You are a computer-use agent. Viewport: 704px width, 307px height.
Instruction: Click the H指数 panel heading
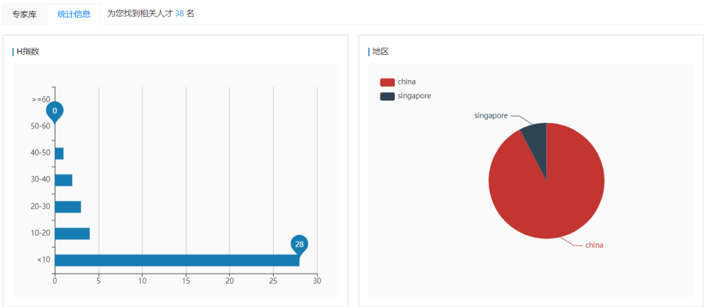(x=28, y=51)
